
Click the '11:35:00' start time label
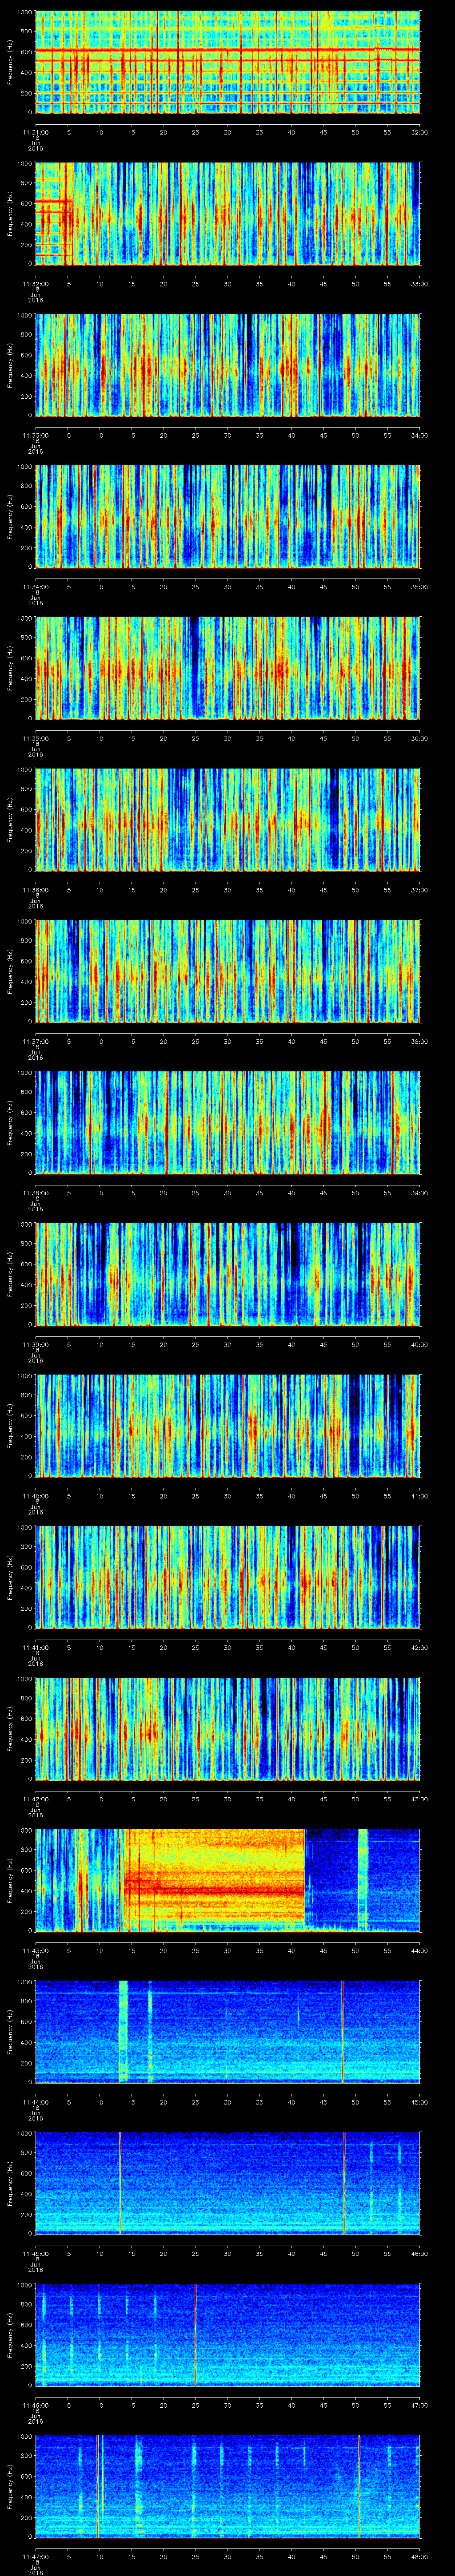[x=35, y=737]
